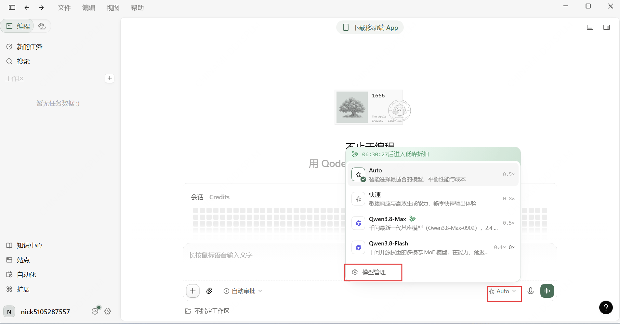Select the 快速 model option
620x324 pixels.
433,199
